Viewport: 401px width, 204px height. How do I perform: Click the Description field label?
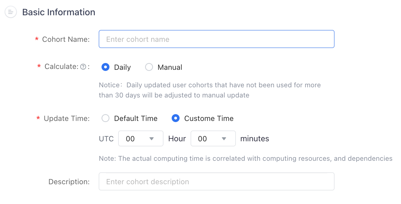69,182
